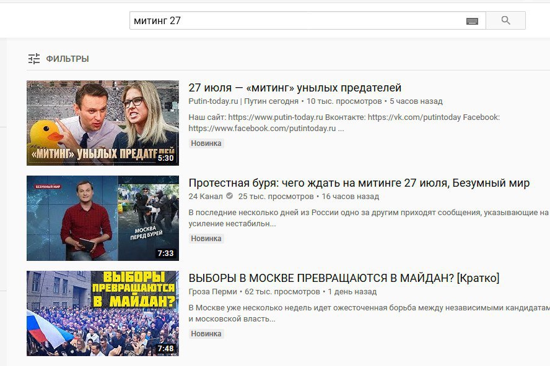This screenshot has width=550, height=366.
Task: Open the 24 Канал channel link
Action: click(206, 197)
